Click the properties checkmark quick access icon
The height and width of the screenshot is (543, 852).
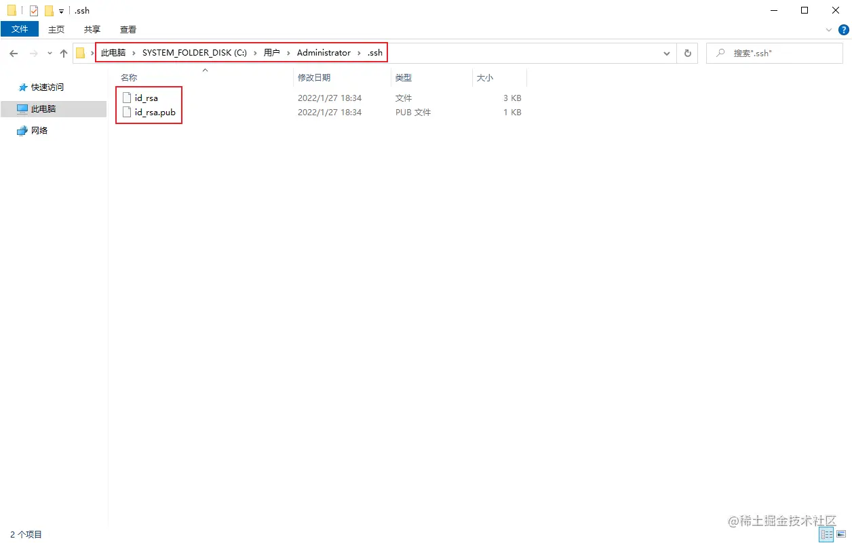coord(34,10)
